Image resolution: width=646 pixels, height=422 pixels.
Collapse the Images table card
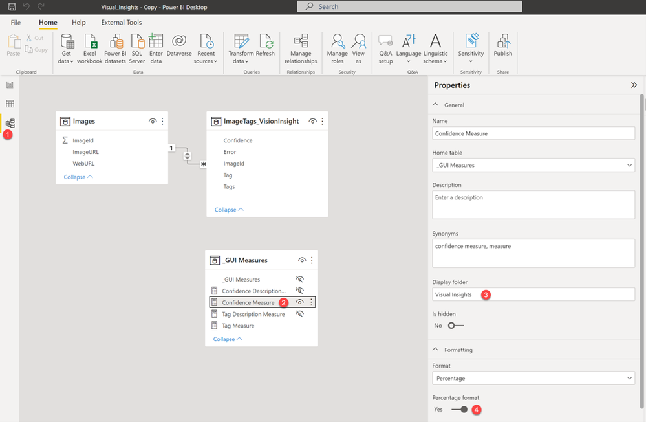tap(78, 177)
